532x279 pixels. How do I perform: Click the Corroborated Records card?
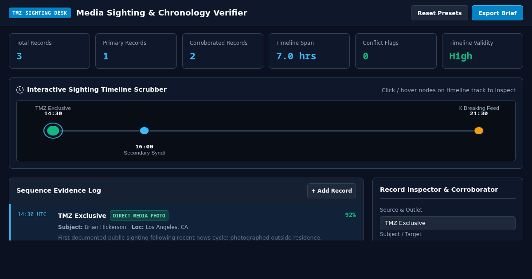point(223,51)
